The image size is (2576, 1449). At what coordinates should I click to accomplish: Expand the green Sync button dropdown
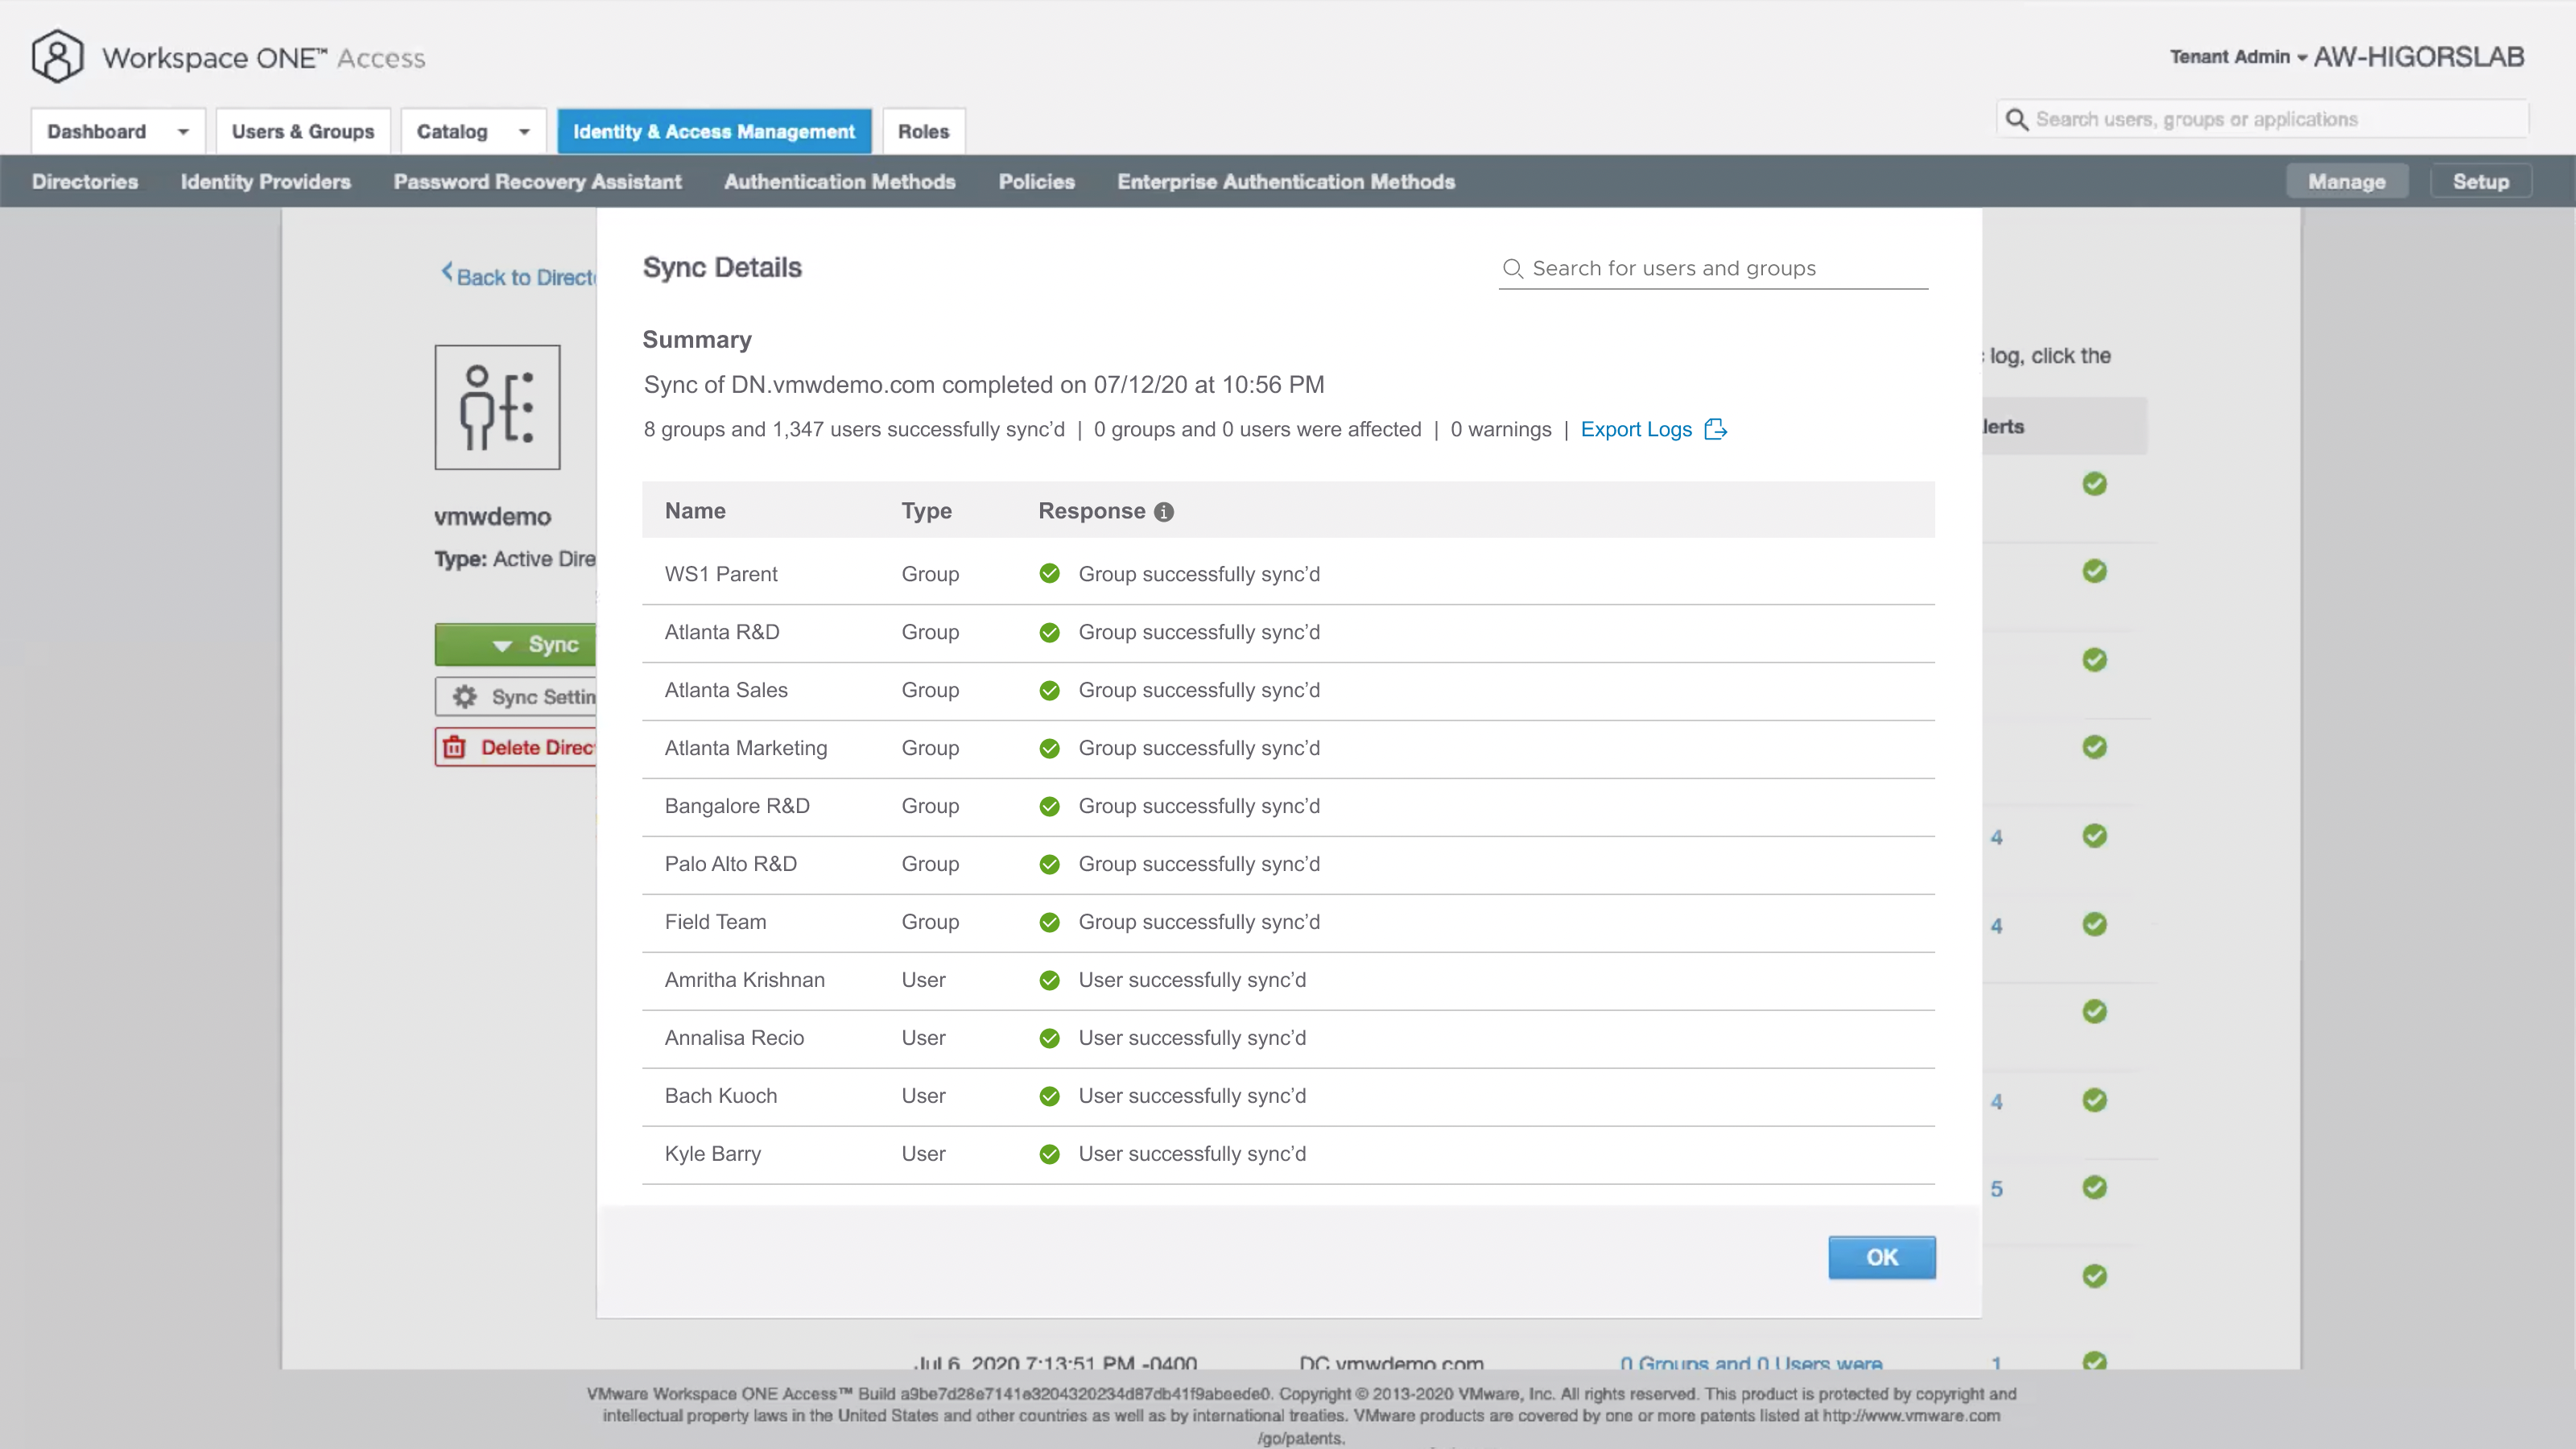pos(502,645)
